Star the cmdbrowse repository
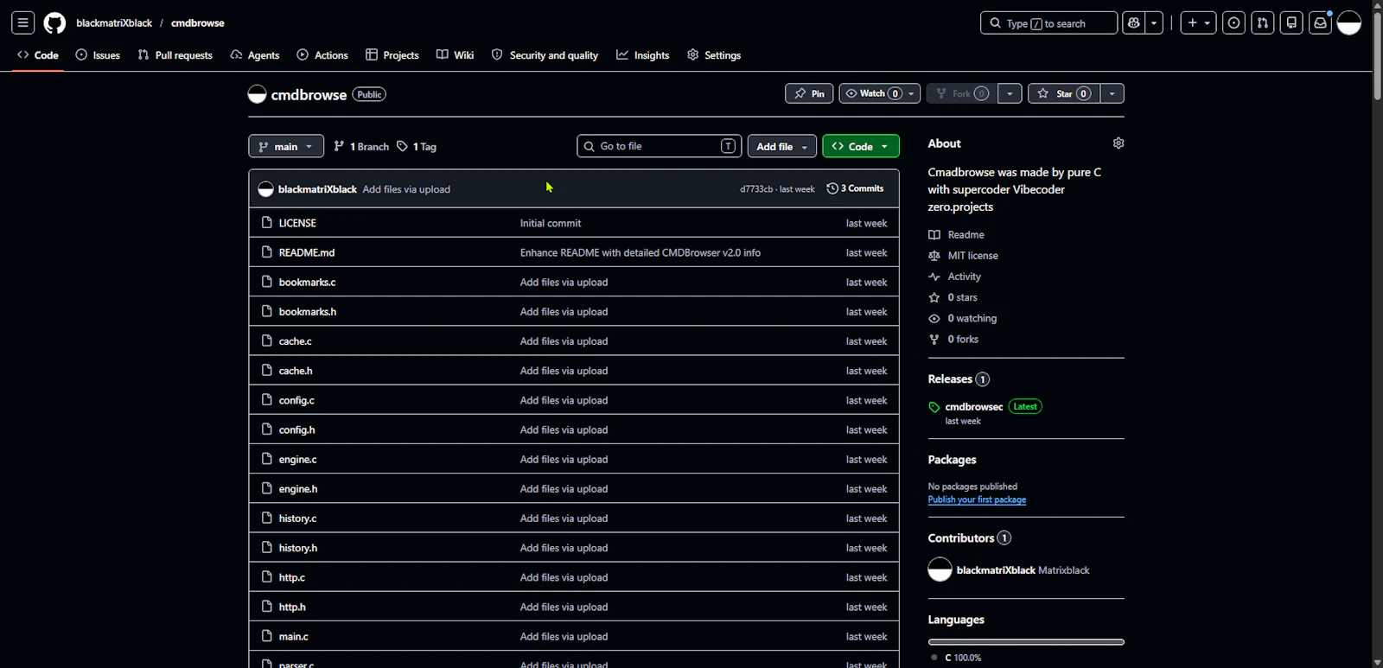 [x=1064, y=93]
